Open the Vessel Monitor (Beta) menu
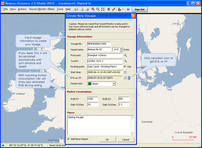202x148 pixels. (x=42, y=9)
